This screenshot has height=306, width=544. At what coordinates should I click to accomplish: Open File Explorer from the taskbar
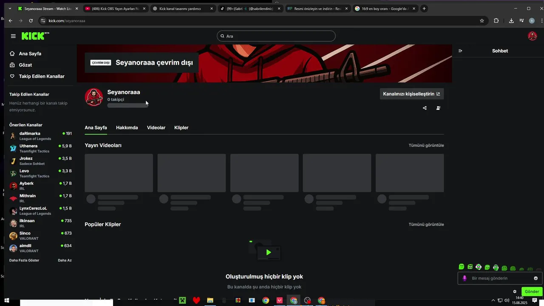(210, 300)
